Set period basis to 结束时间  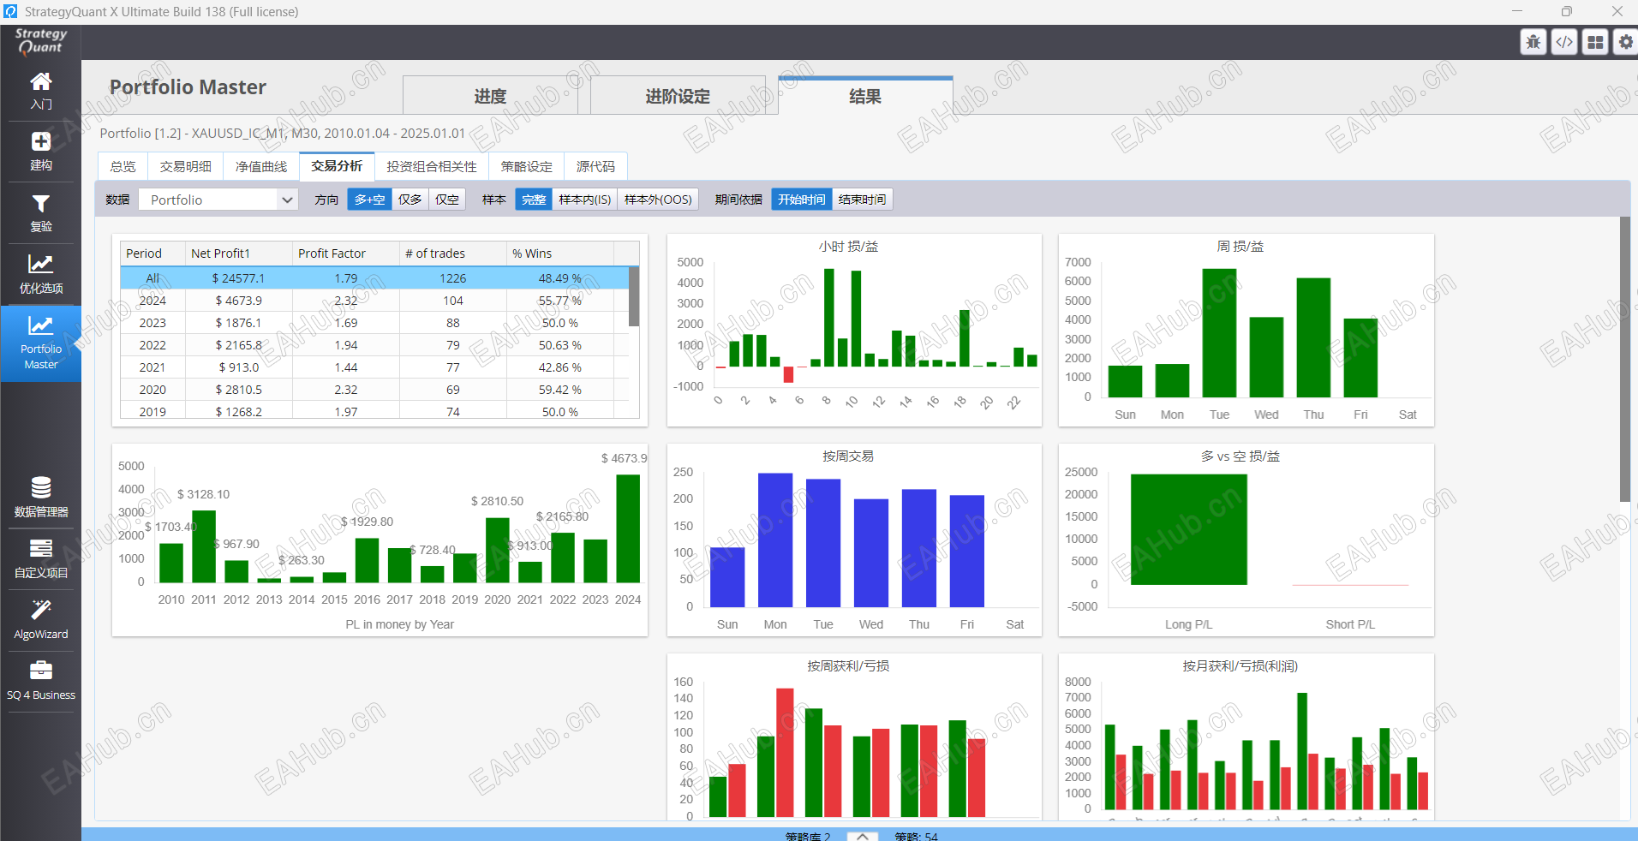pos(862,200)
